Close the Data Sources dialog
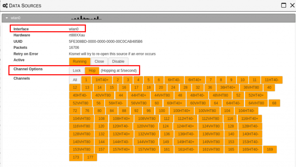This screenshot has width=296, height=167. tap(292, 5)
